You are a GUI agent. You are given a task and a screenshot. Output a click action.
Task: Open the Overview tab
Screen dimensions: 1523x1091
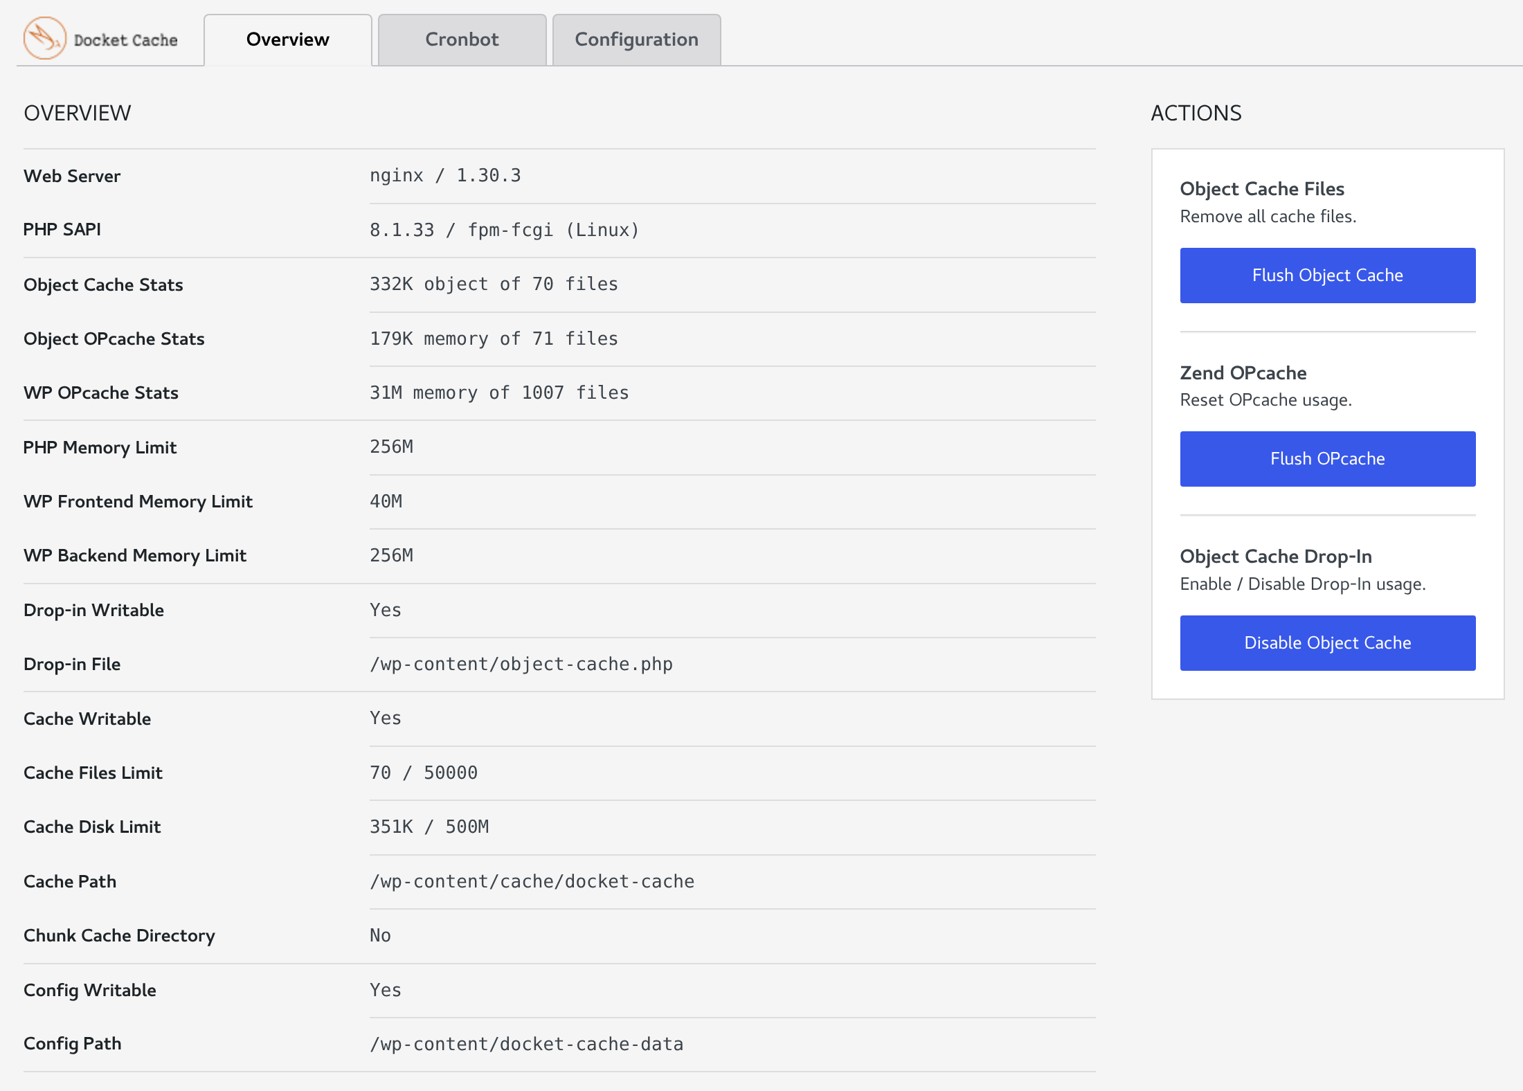(x=288, y=39)
